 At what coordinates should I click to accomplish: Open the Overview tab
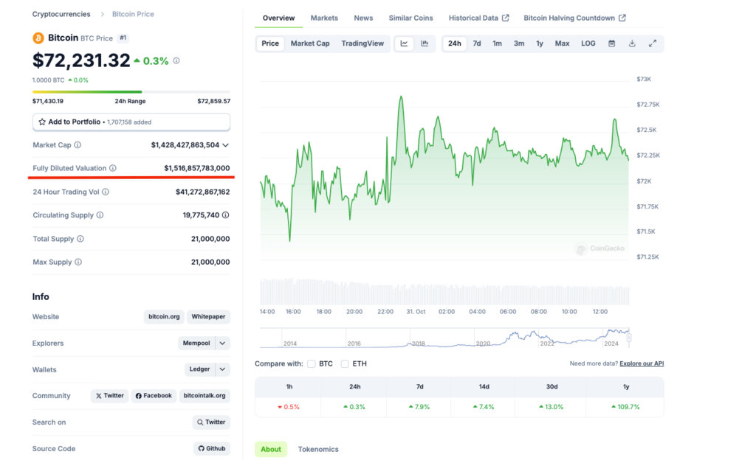point(278,18)
